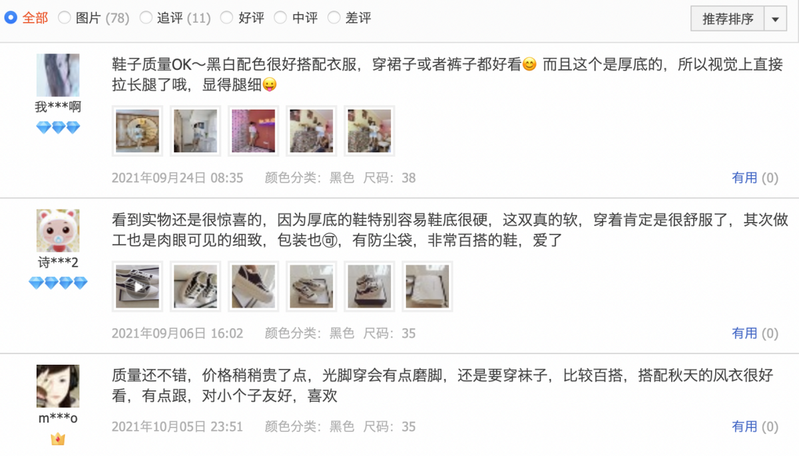Image resolution: width=799 pixels, height=456 pixels.
Task: Click avatar of user m***o
Action: pyautogui.click(x=58, y=386)
